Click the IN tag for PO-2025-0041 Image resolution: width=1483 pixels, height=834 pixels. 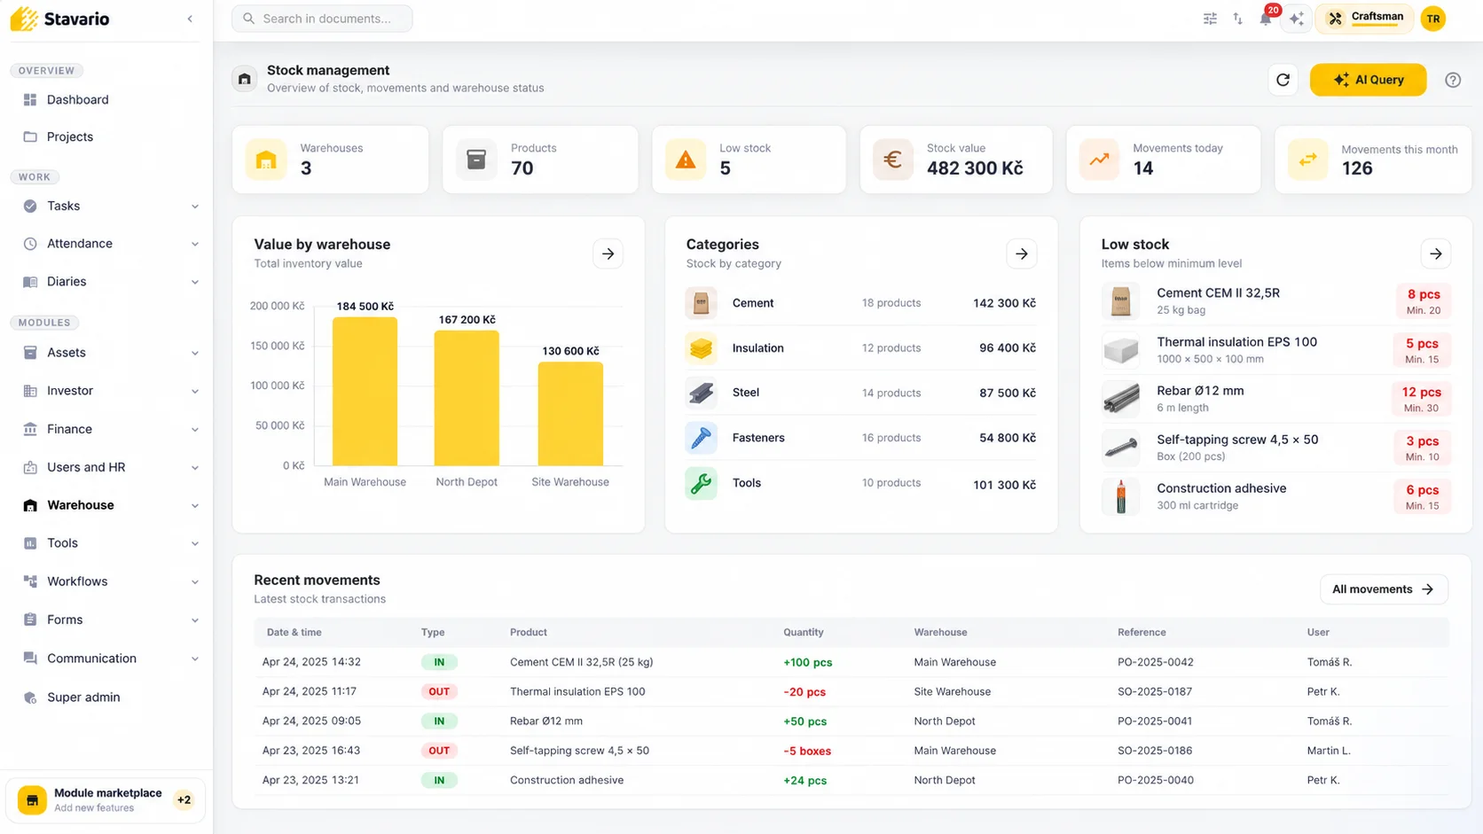[x=439, y=721]
